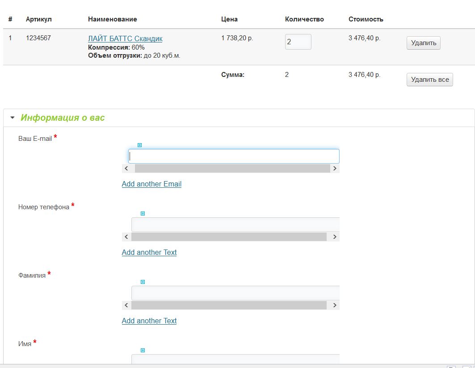This screenshot has height=368, width=475.
Task: Open the ЛАЙТ БАТТС Скандик product link
Action: pyautogui.click(x=125, y=39)
